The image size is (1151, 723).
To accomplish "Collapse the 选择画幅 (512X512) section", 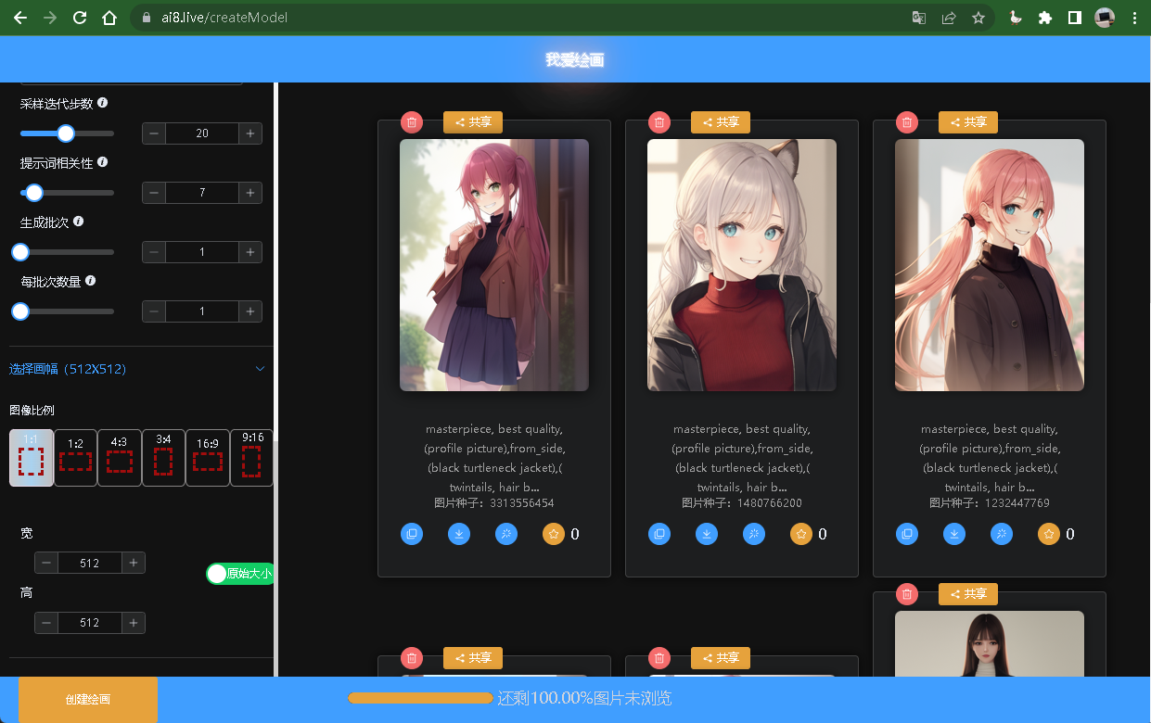I will (x=137, y=369).
